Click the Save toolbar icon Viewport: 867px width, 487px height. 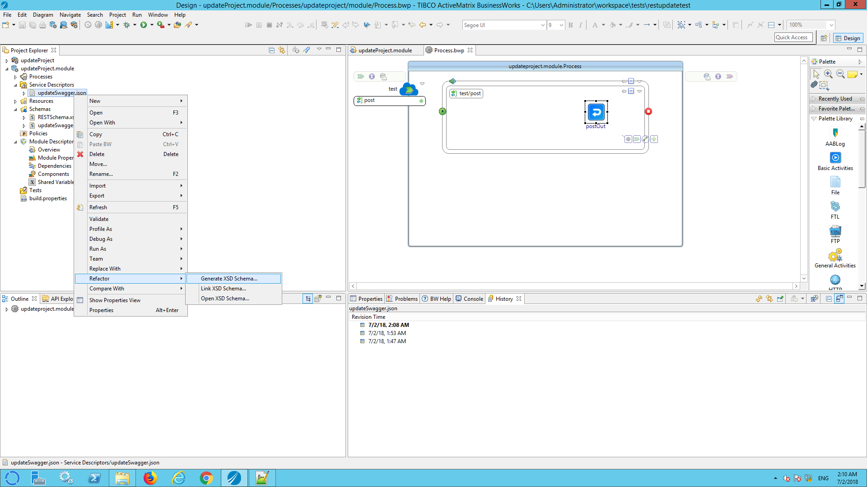pyautogui.click(x=22, y=25)
